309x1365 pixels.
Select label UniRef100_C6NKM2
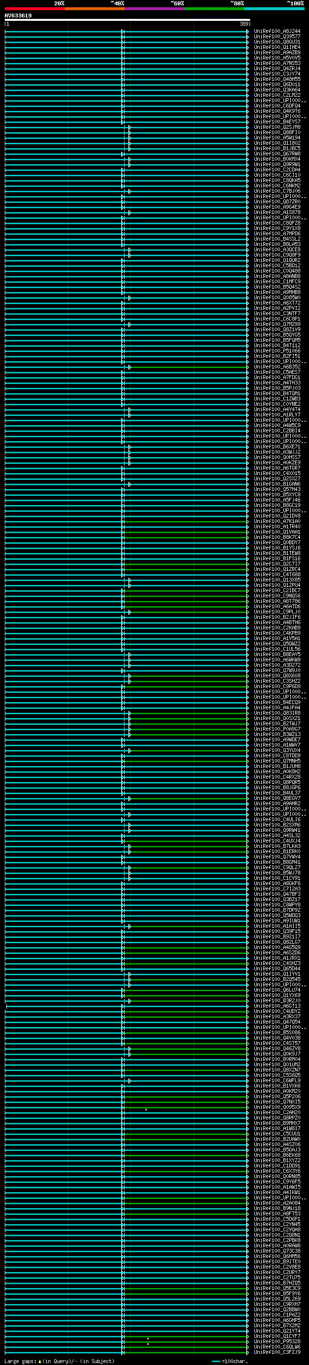pos(277,185)
